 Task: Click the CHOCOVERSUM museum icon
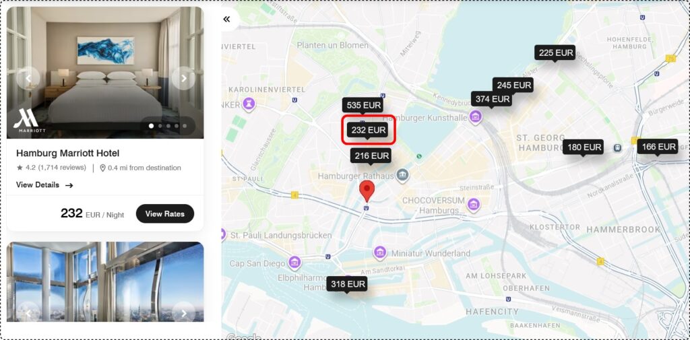tap(473, 205)
